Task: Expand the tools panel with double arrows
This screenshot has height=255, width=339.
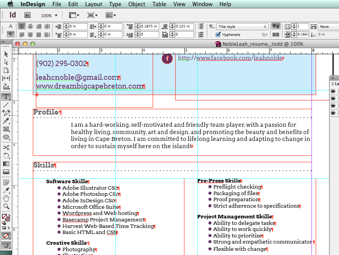Action: tap(3, 42)
